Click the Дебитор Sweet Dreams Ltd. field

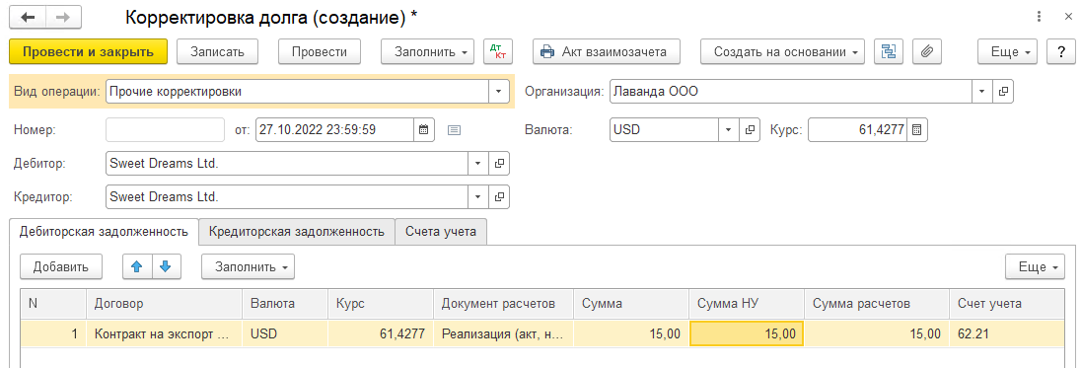pyautogui.click(x=287, y=164)
